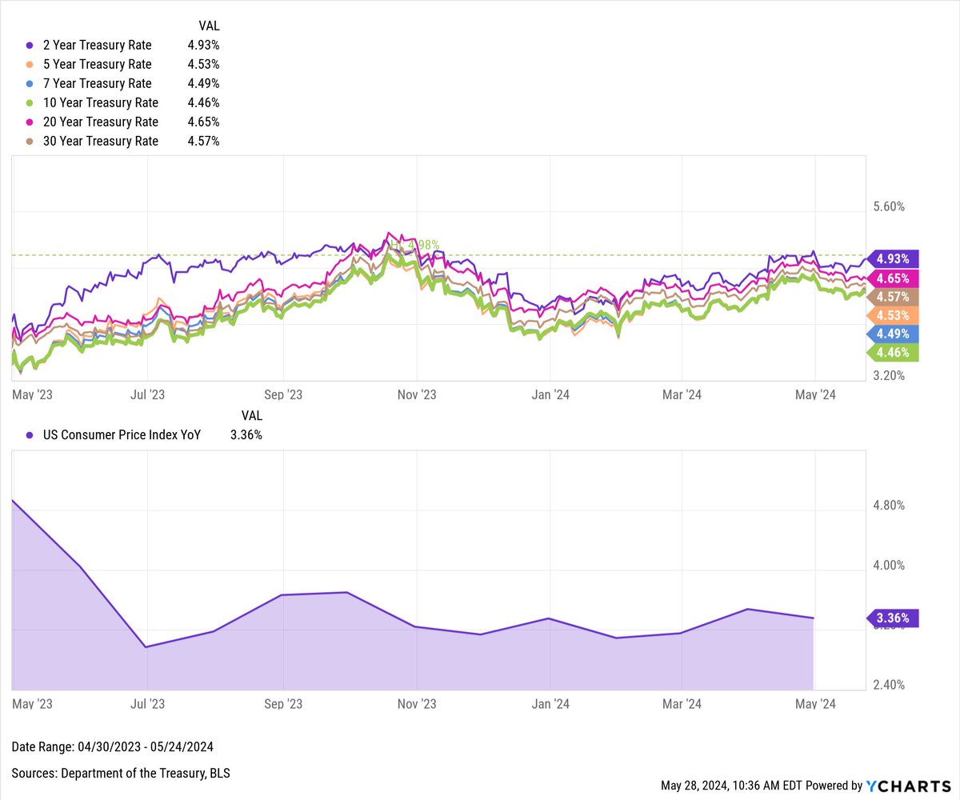Click the 4.80% axis label on CPI chart

[x=888, y=506]
